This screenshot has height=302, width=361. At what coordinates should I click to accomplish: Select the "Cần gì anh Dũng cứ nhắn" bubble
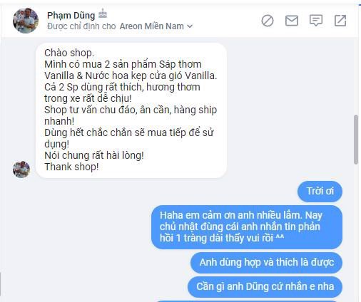point(265,286)
